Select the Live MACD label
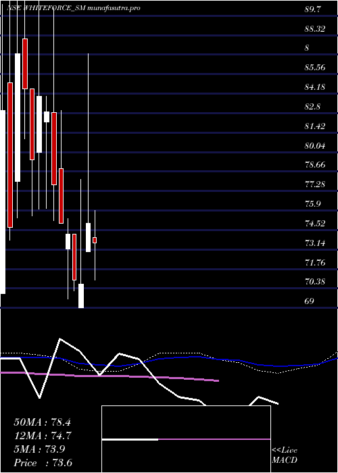The image size is (338, 473). pyautogui.click(x=285, y=456)
